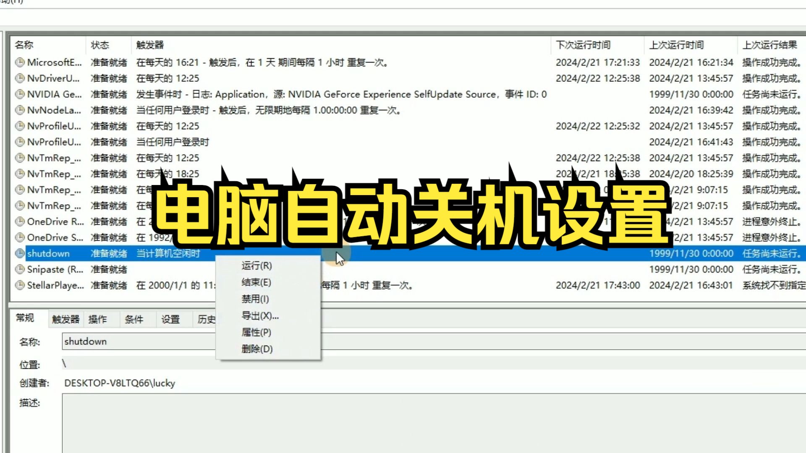Select 运行(R) from context menu
The width and height of the screenshot is (806, 453).
coord(257,265)
